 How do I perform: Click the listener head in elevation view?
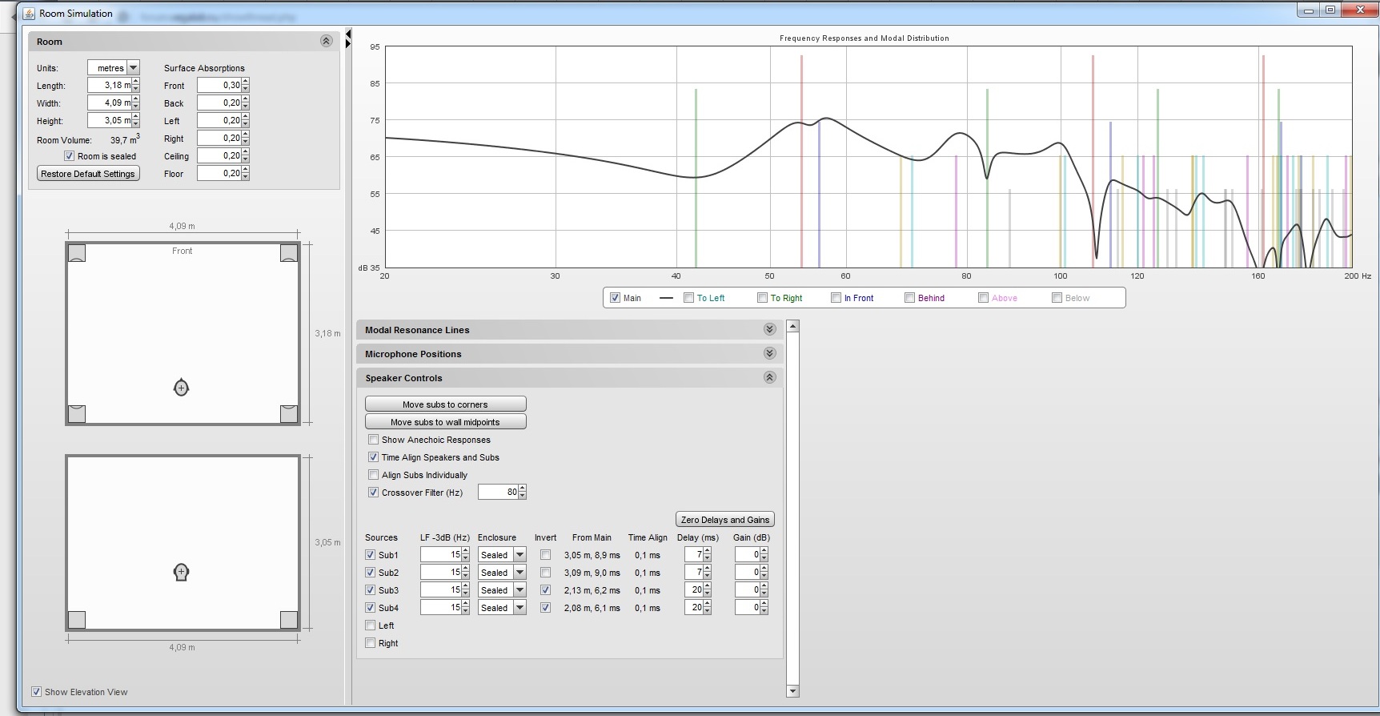(x=181, y=572)
